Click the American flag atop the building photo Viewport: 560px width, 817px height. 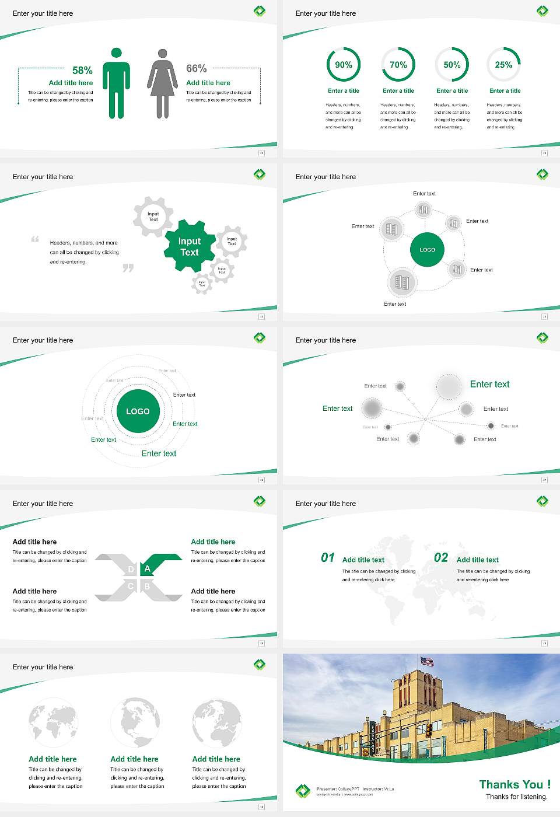click(x=428, y=662)
